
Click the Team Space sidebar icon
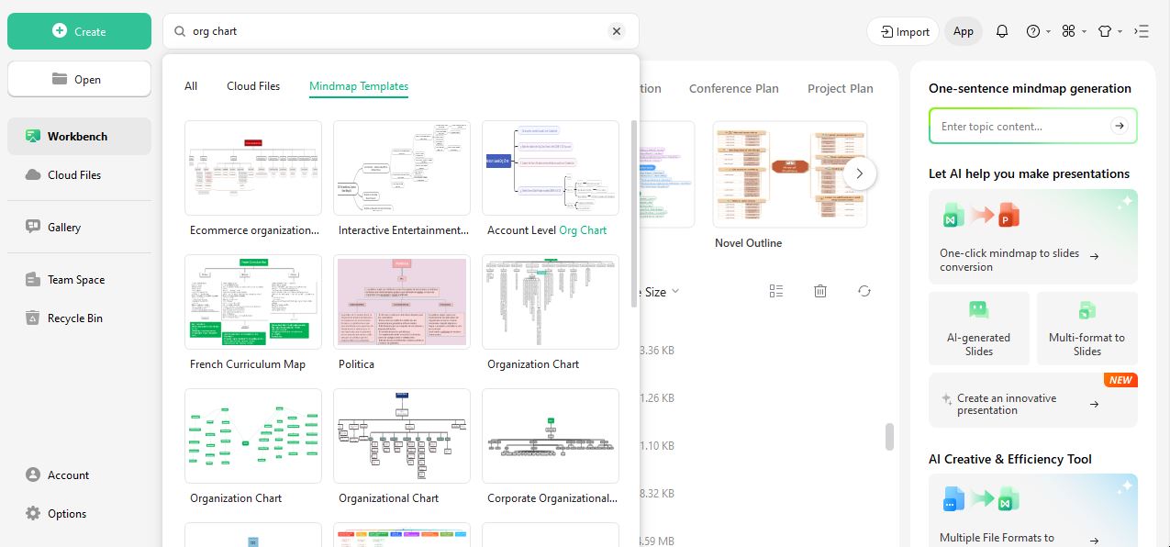(x=33, y=280)
